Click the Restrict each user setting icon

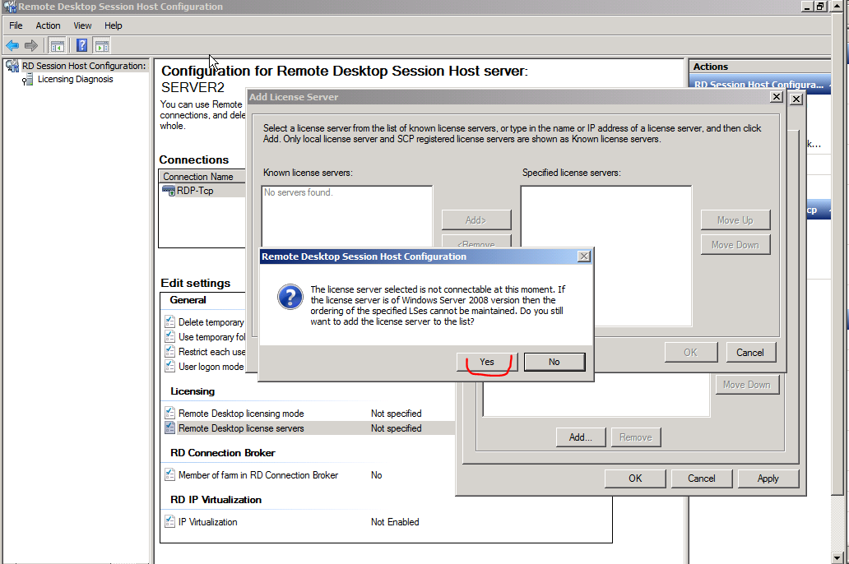(x=170, y=351)
